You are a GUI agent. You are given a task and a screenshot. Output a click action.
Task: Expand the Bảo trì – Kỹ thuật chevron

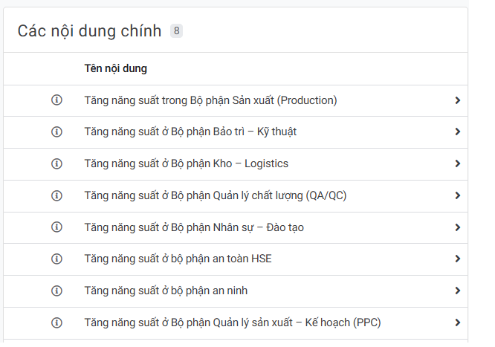pyautogui.click(x=457, y=132)
